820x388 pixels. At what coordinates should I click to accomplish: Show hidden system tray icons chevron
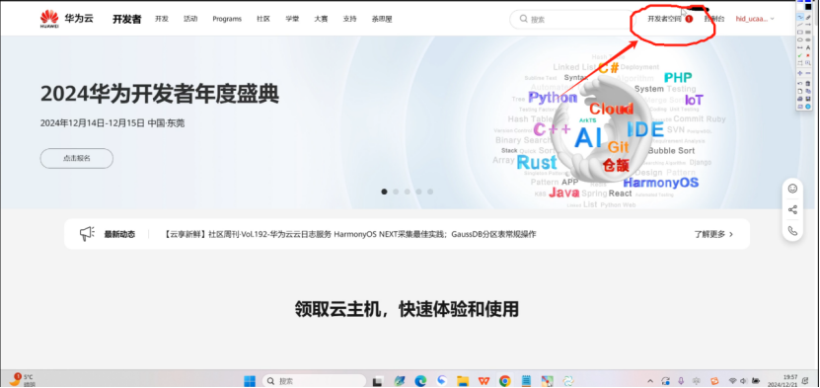(650, 381)
